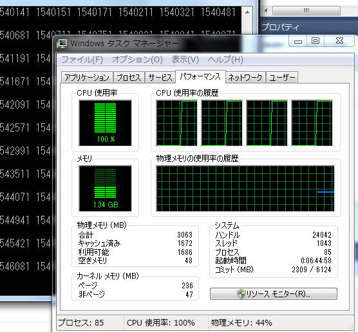The image size is (358, 332).
Task: Click the メモリ 1.34 GB gauge
Action: [x=105, y=189]
